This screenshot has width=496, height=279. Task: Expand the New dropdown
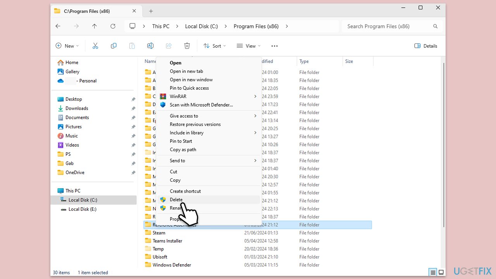[67, 46]
